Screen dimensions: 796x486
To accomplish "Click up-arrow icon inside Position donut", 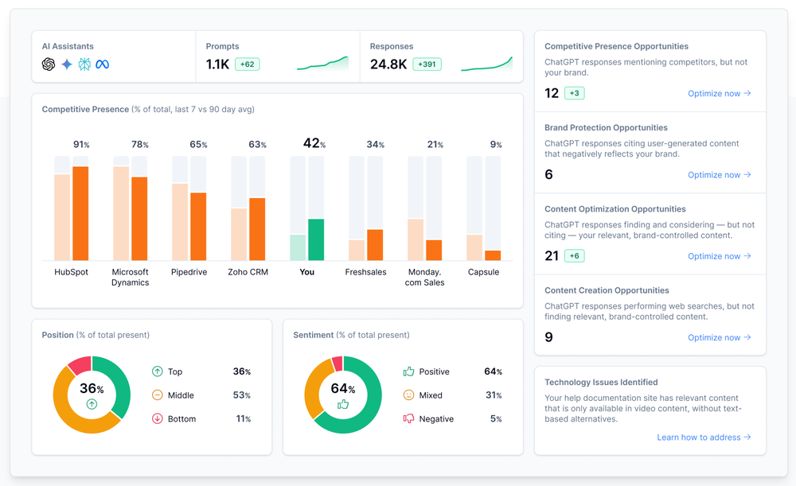I will pos(92,404).
